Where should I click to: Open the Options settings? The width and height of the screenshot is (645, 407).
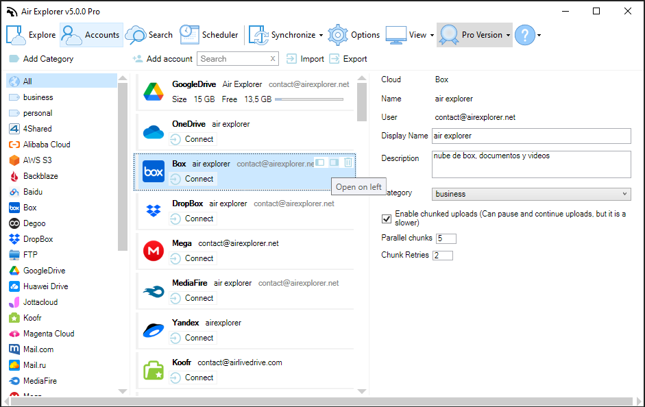coord(354,35)
